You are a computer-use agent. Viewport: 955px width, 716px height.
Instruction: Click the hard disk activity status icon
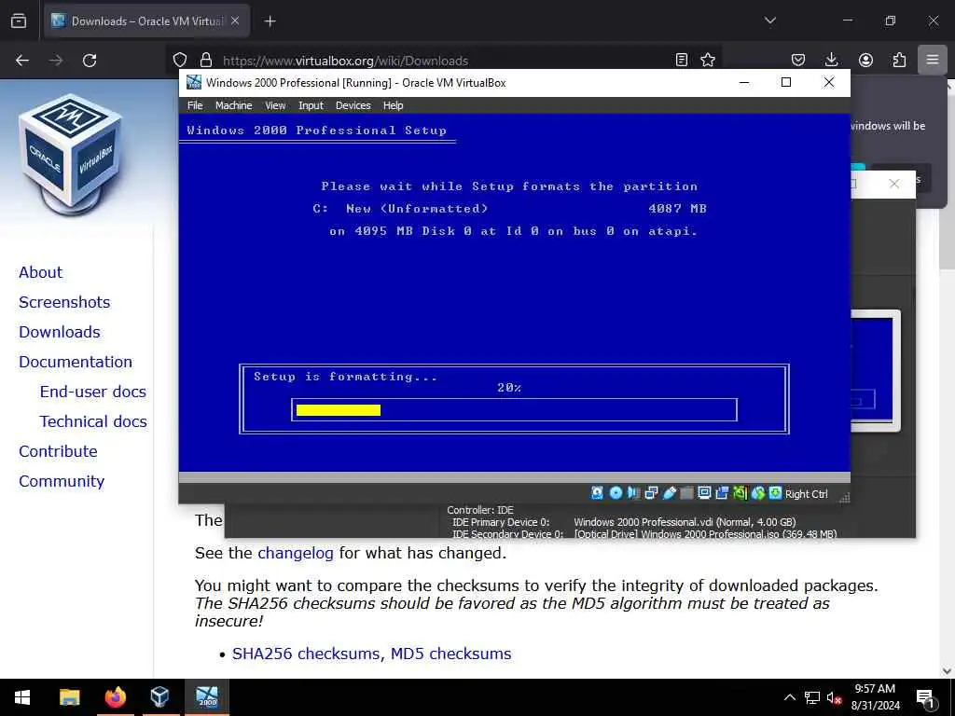pyautogui.click(x=598, y=493)
